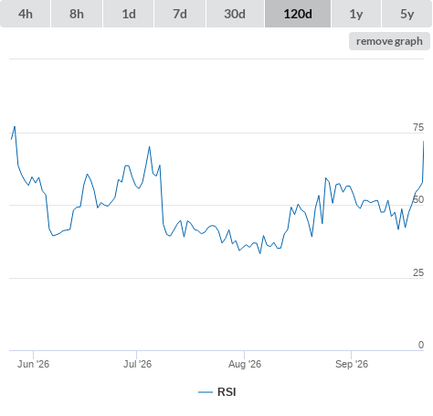Switch chart to 30d range
The width and height of the screenshot is (433, 416).
point(235,14)
